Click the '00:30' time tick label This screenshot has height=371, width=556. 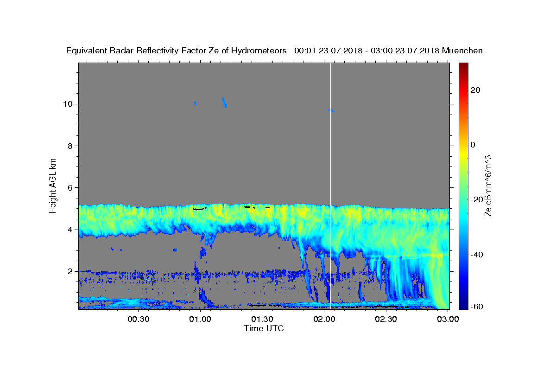pyautogui.click(x=139, y=319)
